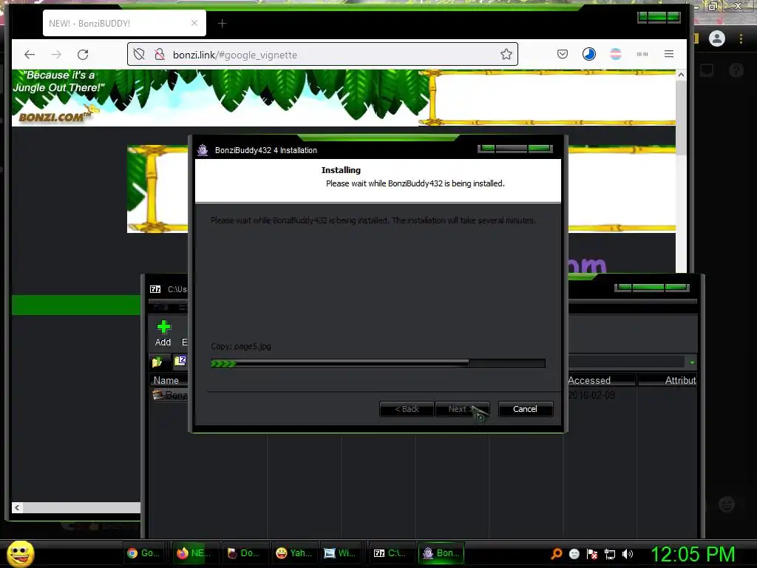
Task: Click the volume speaker tray icon
Action: coord(628,553)
